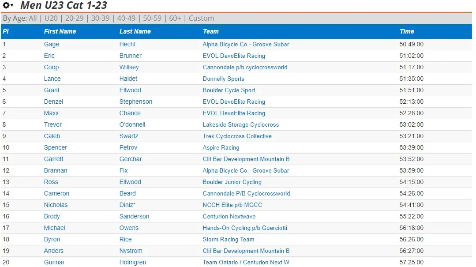Open the Centurion Nextwave team link

tap(229, 217)
